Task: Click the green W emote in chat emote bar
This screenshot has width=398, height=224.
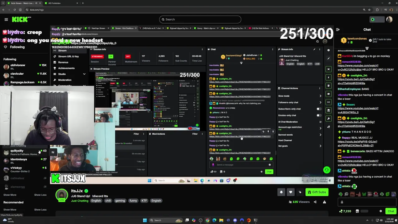Action: (364, 194)
